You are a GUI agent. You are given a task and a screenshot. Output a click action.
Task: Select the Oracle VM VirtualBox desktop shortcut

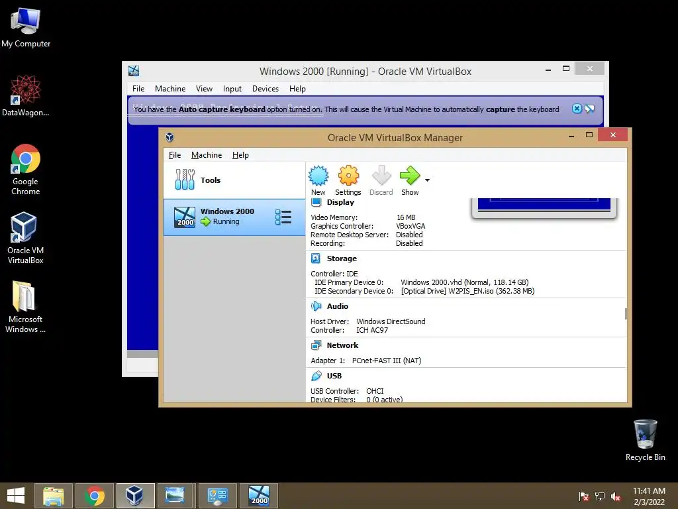[x=26, y=238]
